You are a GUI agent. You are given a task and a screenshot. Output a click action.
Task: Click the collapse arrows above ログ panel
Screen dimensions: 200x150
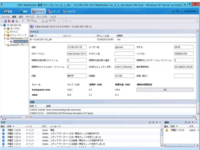[4, 119]
